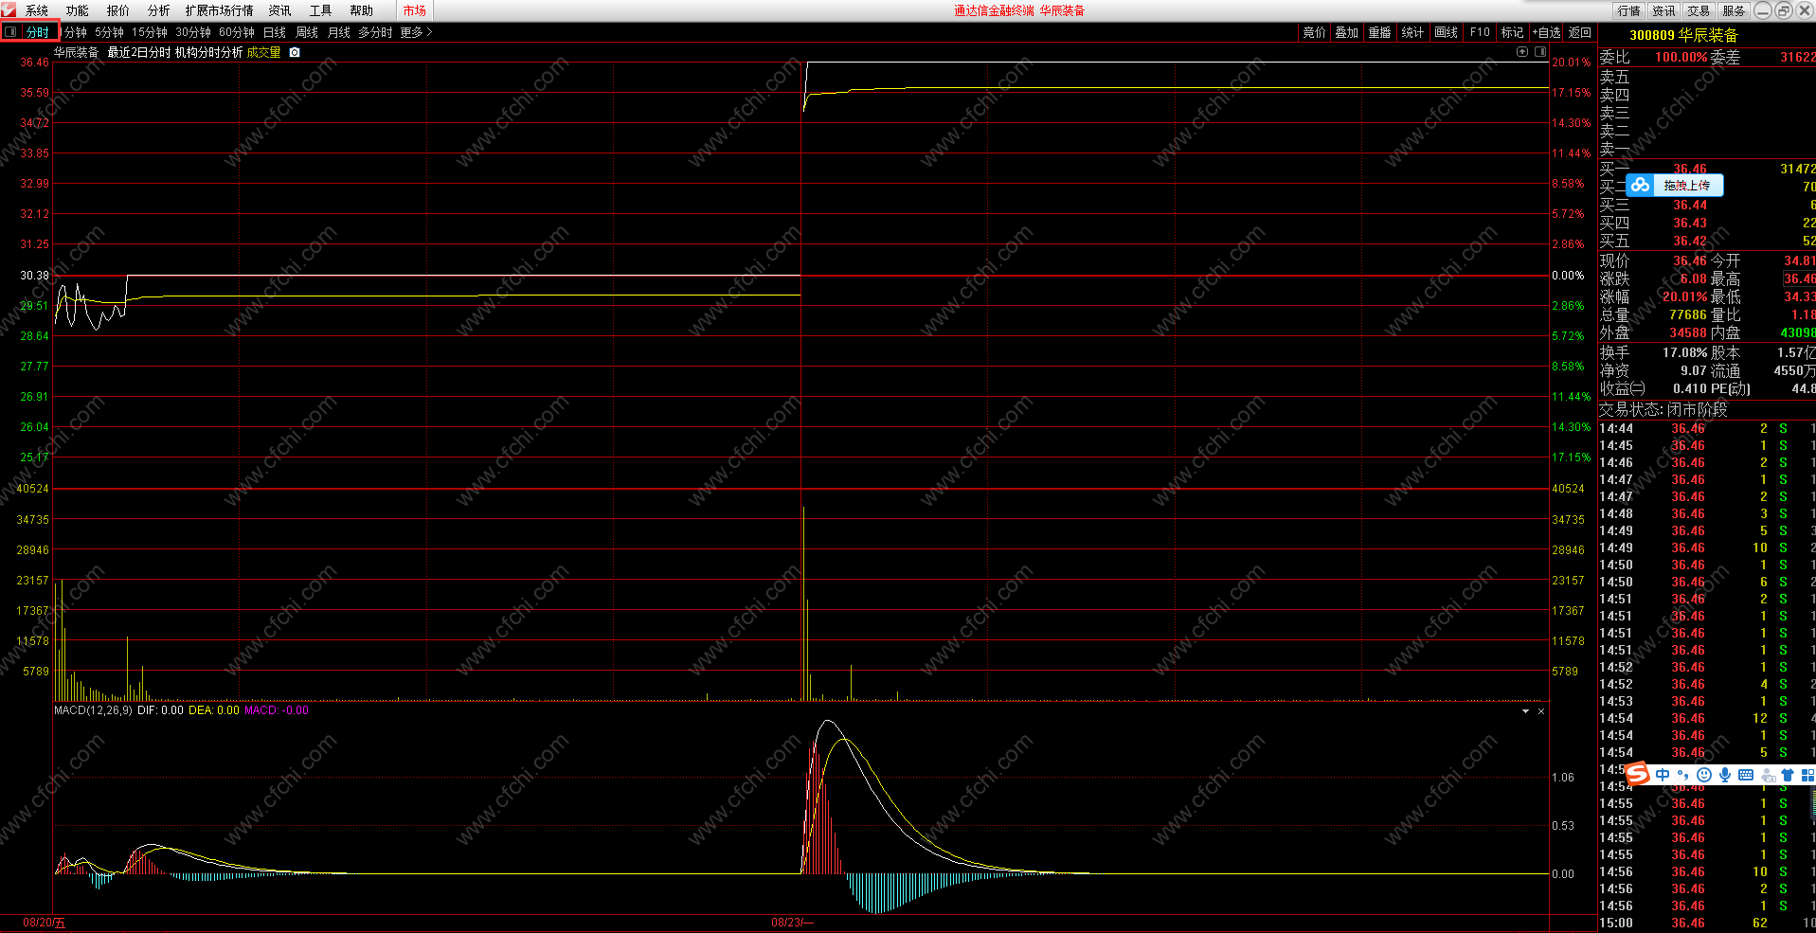Open F10 company info
The height and width of the screenshot is (933, 1816).
pos(1480,32)
